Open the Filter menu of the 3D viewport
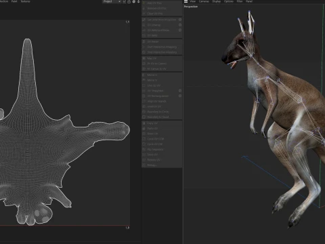The height and width of the screenshot is (244, 325). (x=240, y=1)
